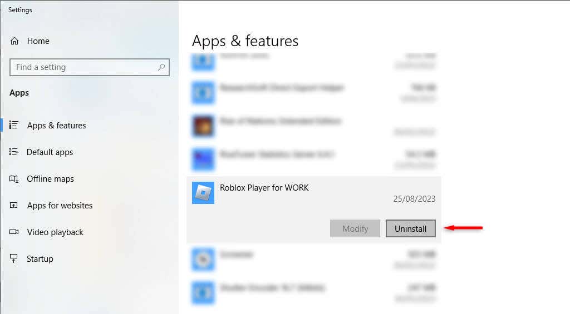Click the Apps & features list icon
This screenshot has width=570, height=314.
coord(14,125)
